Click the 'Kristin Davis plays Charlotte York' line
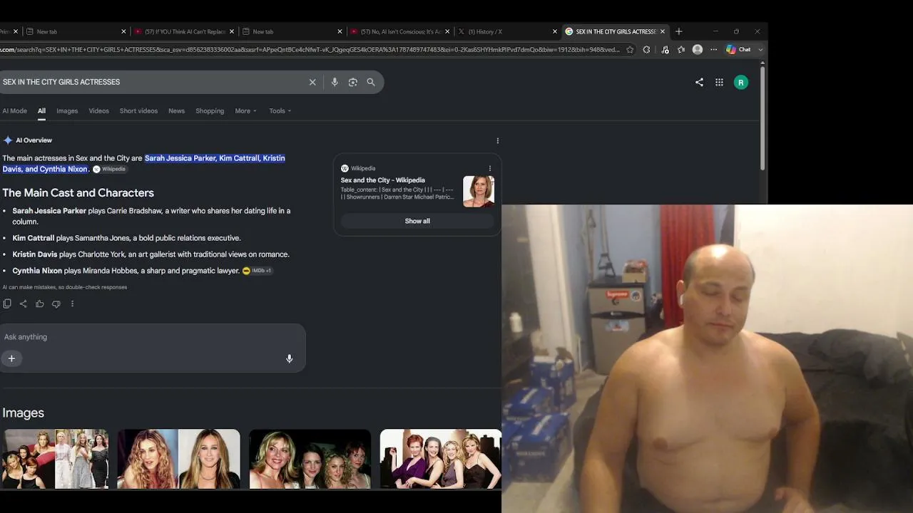This screenshot has height=513, width=913. click(151, 254)
